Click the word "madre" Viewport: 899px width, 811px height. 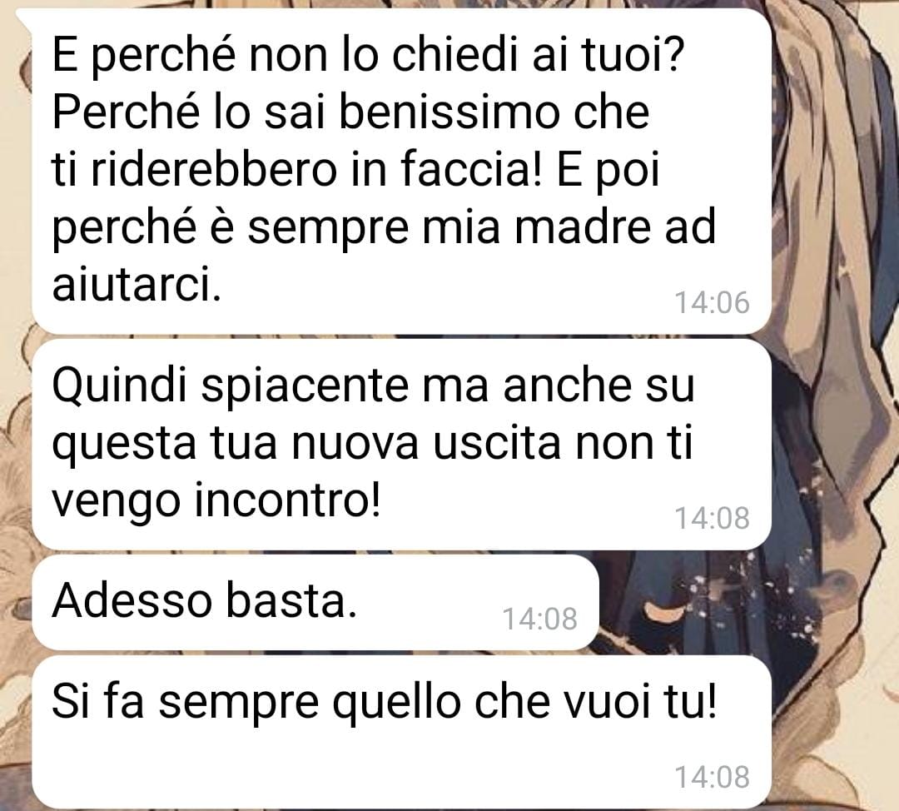click(x=583, y=227)
